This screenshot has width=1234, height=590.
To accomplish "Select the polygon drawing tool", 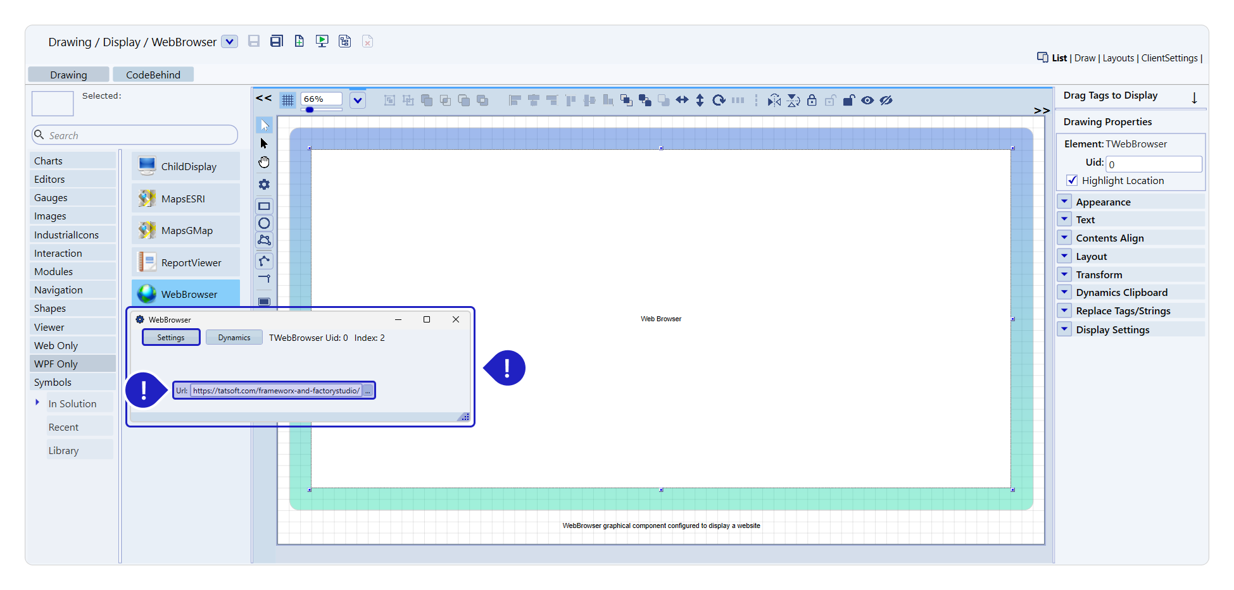I will pos(264,240).
